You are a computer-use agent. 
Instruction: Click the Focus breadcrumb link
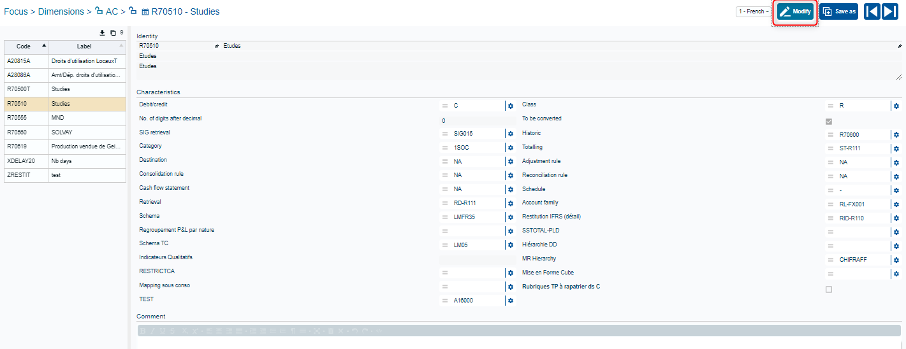click(16, 11)
